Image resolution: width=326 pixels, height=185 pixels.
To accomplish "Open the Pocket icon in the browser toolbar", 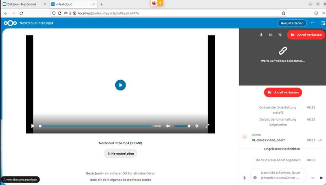I will pyautogui.click(x=316, y=13).
